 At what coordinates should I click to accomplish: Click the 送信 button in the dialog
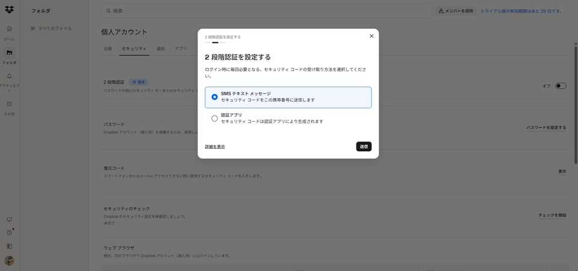click(364, 146)
